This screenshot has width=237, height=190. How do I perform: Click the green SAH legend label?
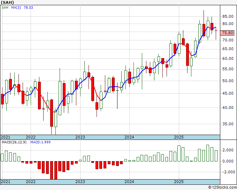pos(5,8)
